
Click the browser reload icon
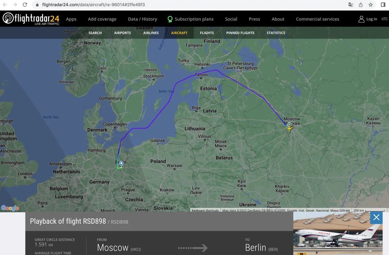coord(25,5)
